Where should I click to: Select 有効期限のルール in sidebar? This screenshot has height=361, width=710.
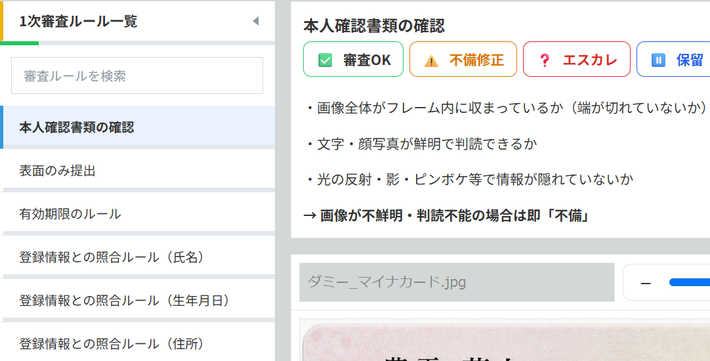tap(138, 213)
